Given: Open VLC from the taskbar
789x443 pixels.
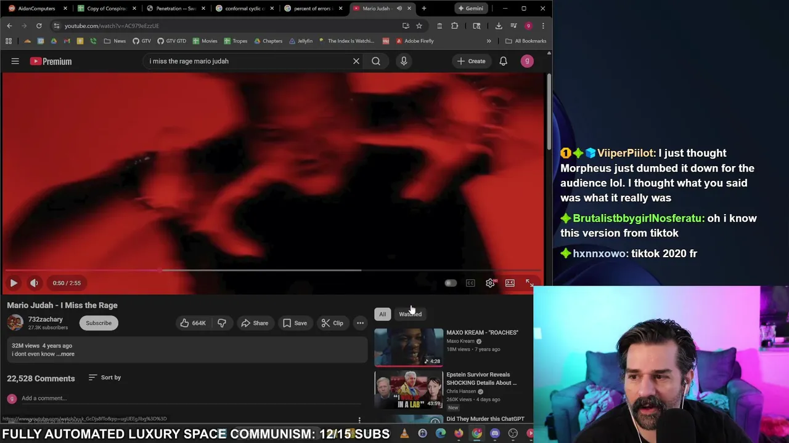Looking at the screenshot, I should tap(404, 434).
